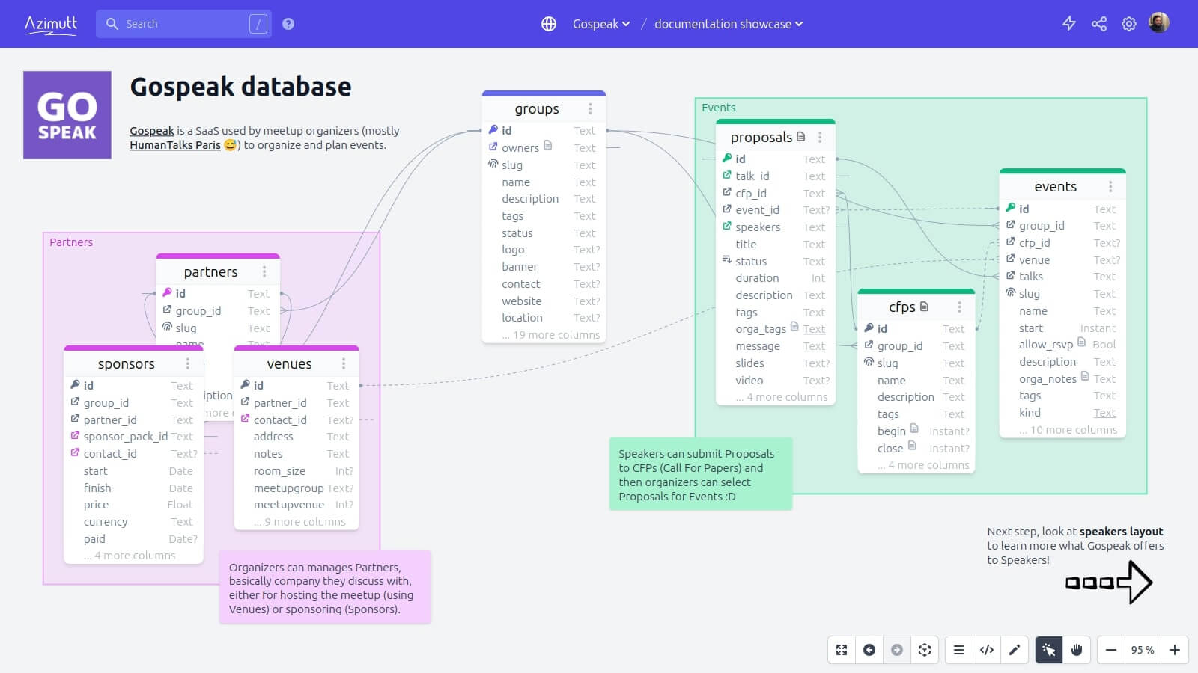The image size is (1198, 673).
Task: Enable the select cursor mode
Action: tap(1049, 650)
